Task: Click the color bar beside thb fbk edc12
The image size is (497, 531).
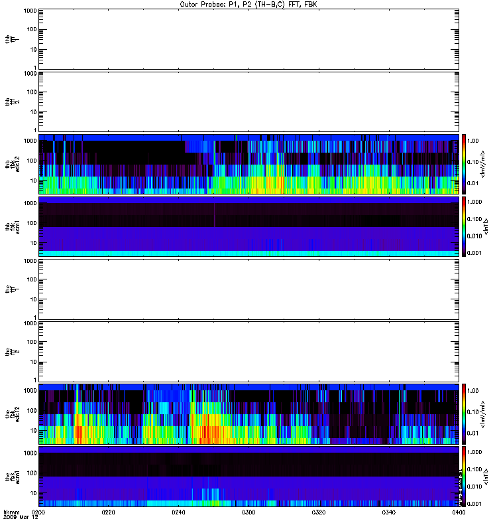Action: tap(464, 164)
